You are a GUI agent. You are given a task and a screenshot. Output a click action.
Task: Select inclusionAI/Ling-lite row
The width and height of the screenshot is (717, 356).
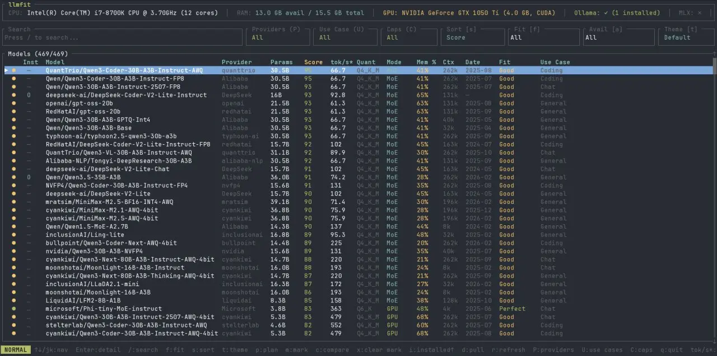pyautogui.click(x=358, y=235)
